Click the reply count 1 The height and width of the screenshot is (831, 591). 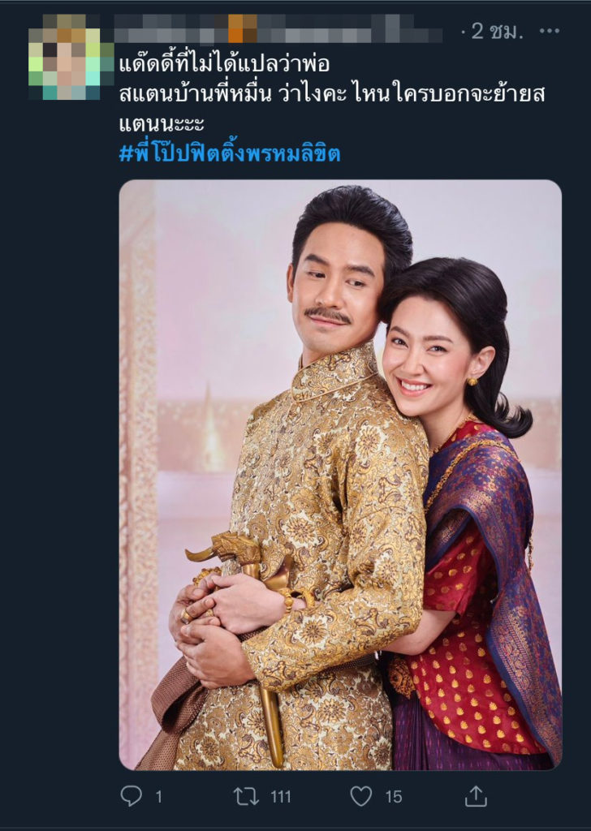point(158,797)
